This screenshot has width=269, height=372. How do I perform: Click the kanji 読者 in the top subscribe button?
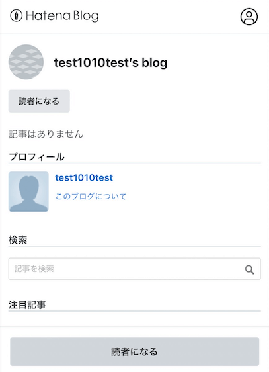(x=26, y=101)
